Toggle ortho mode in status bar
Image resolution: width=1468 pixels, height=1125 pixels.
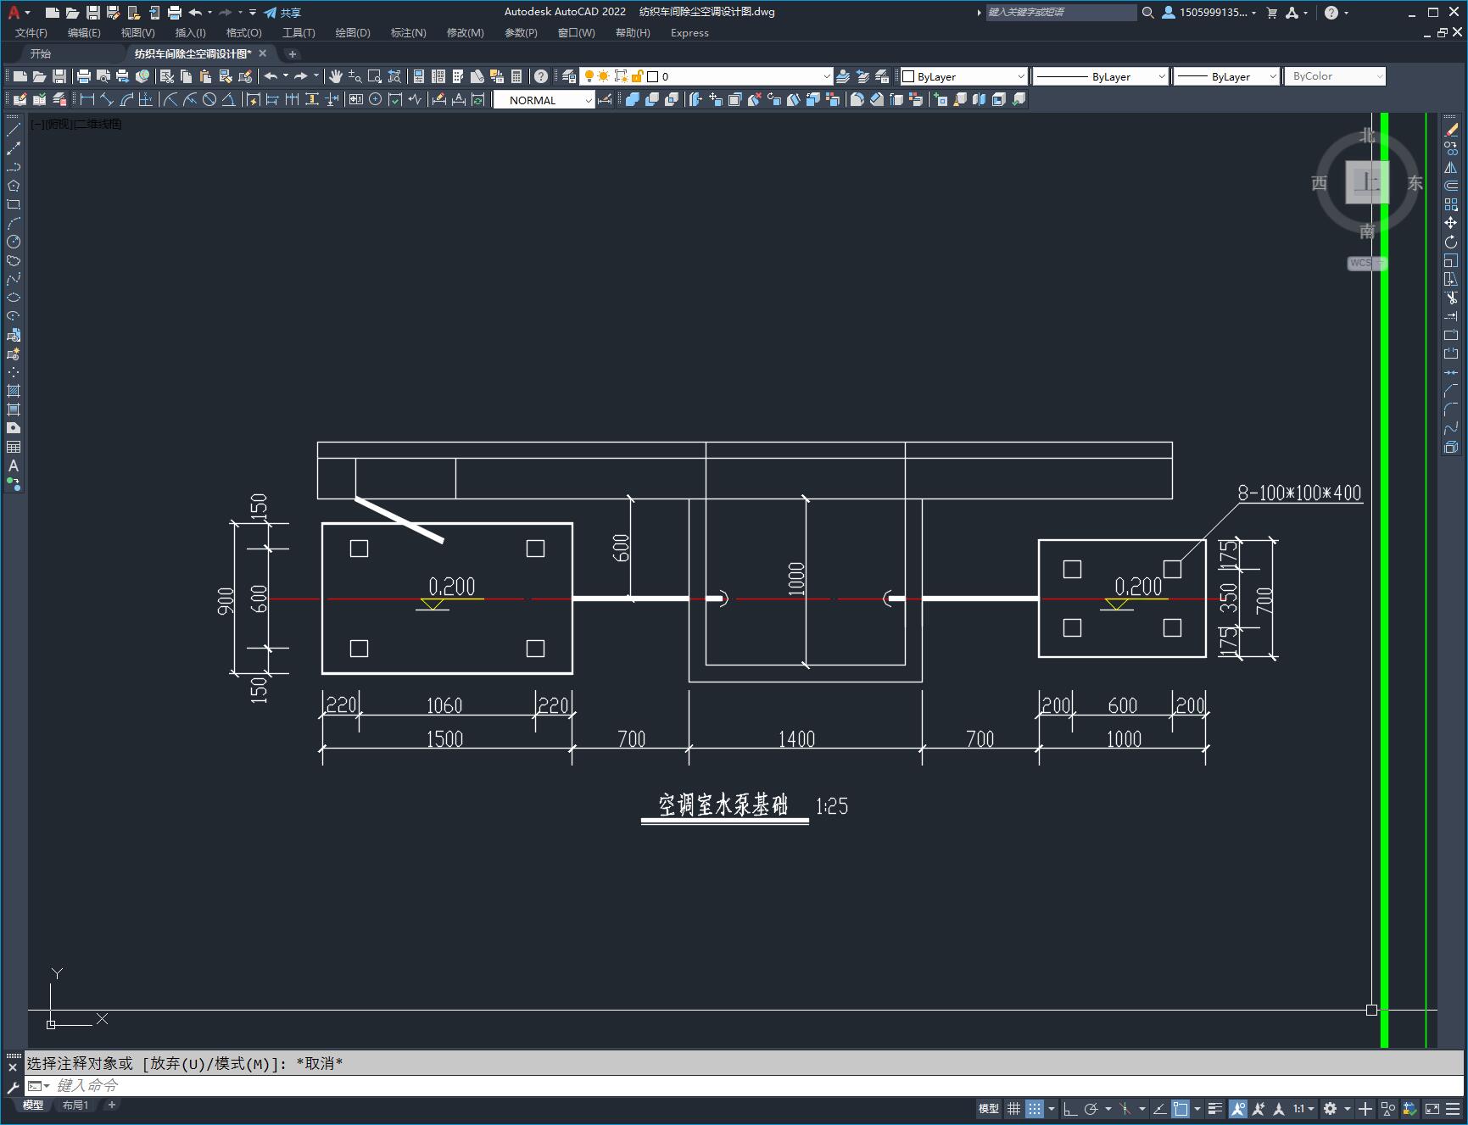(x=1070, y=1108)
